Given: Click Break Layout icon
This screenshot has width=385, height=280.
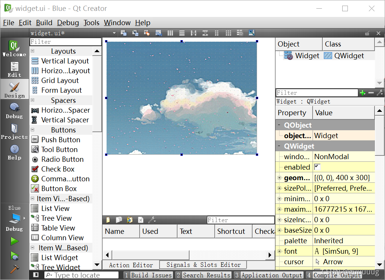Looking at the screenshot, I should point(240,33).
